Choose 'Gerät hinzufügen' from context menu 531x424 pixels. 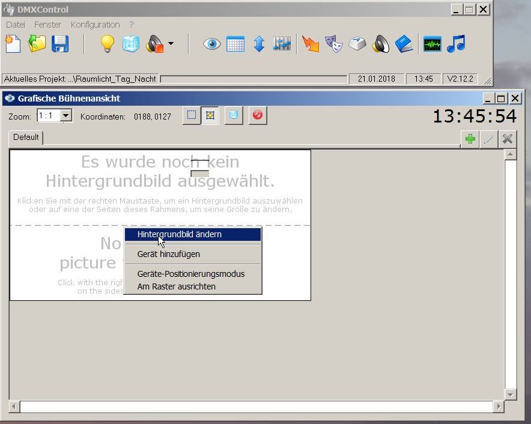[x=168, y=254]
